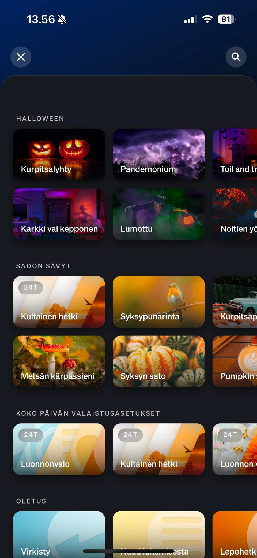The width and height of the screenshot is (257, 558).
Task: Choose the Pandemonium lightning scene
Action: [158, 154]
